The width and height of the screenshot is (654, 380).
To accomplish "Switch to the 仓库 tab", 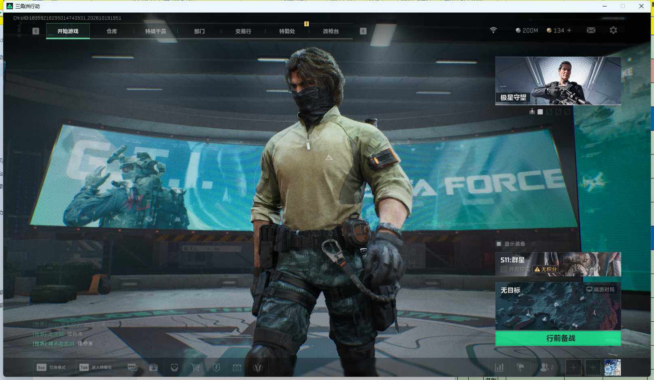I will [x=112, y=31].
